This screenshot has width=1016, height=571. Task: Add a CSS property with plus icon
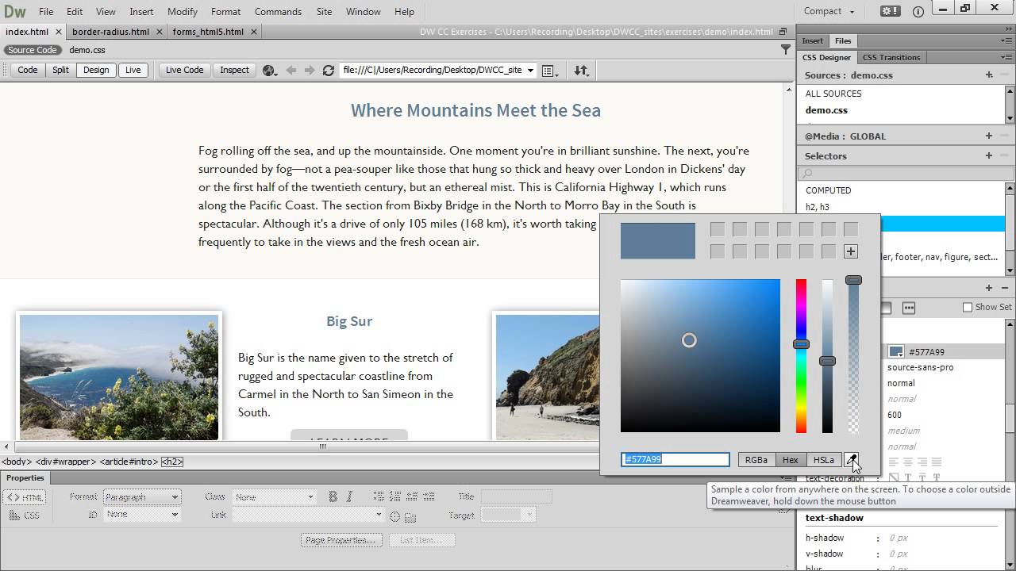[989, 288]
